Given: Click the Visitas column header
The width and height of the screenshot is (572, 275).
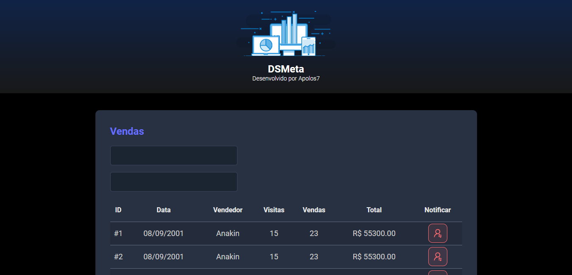Looking at the screenshot, I should (x=274, y=210).
